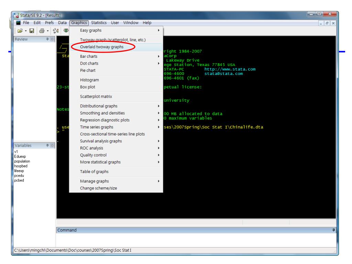The width and height of the screenshot is (352, 264).
Task: Pin the Review panel
Action: pyautogui.click(x=47, y=39)
